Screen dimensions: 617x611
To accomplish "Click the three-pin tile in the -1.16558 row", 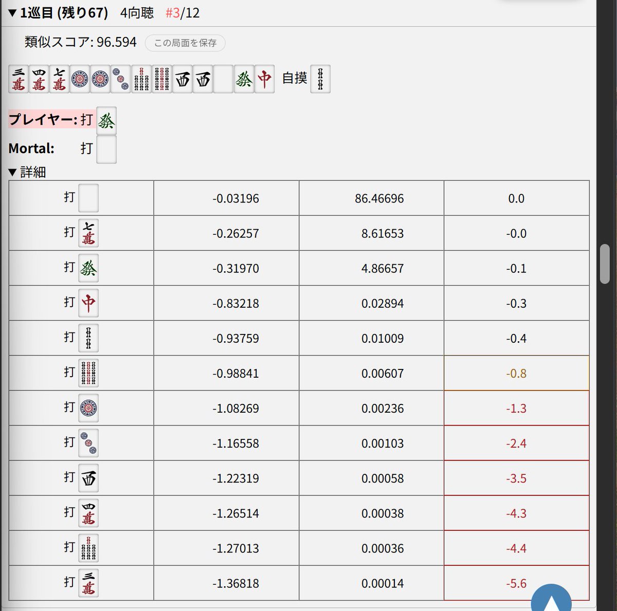I will pyautogui.click(x=88, y=443).
